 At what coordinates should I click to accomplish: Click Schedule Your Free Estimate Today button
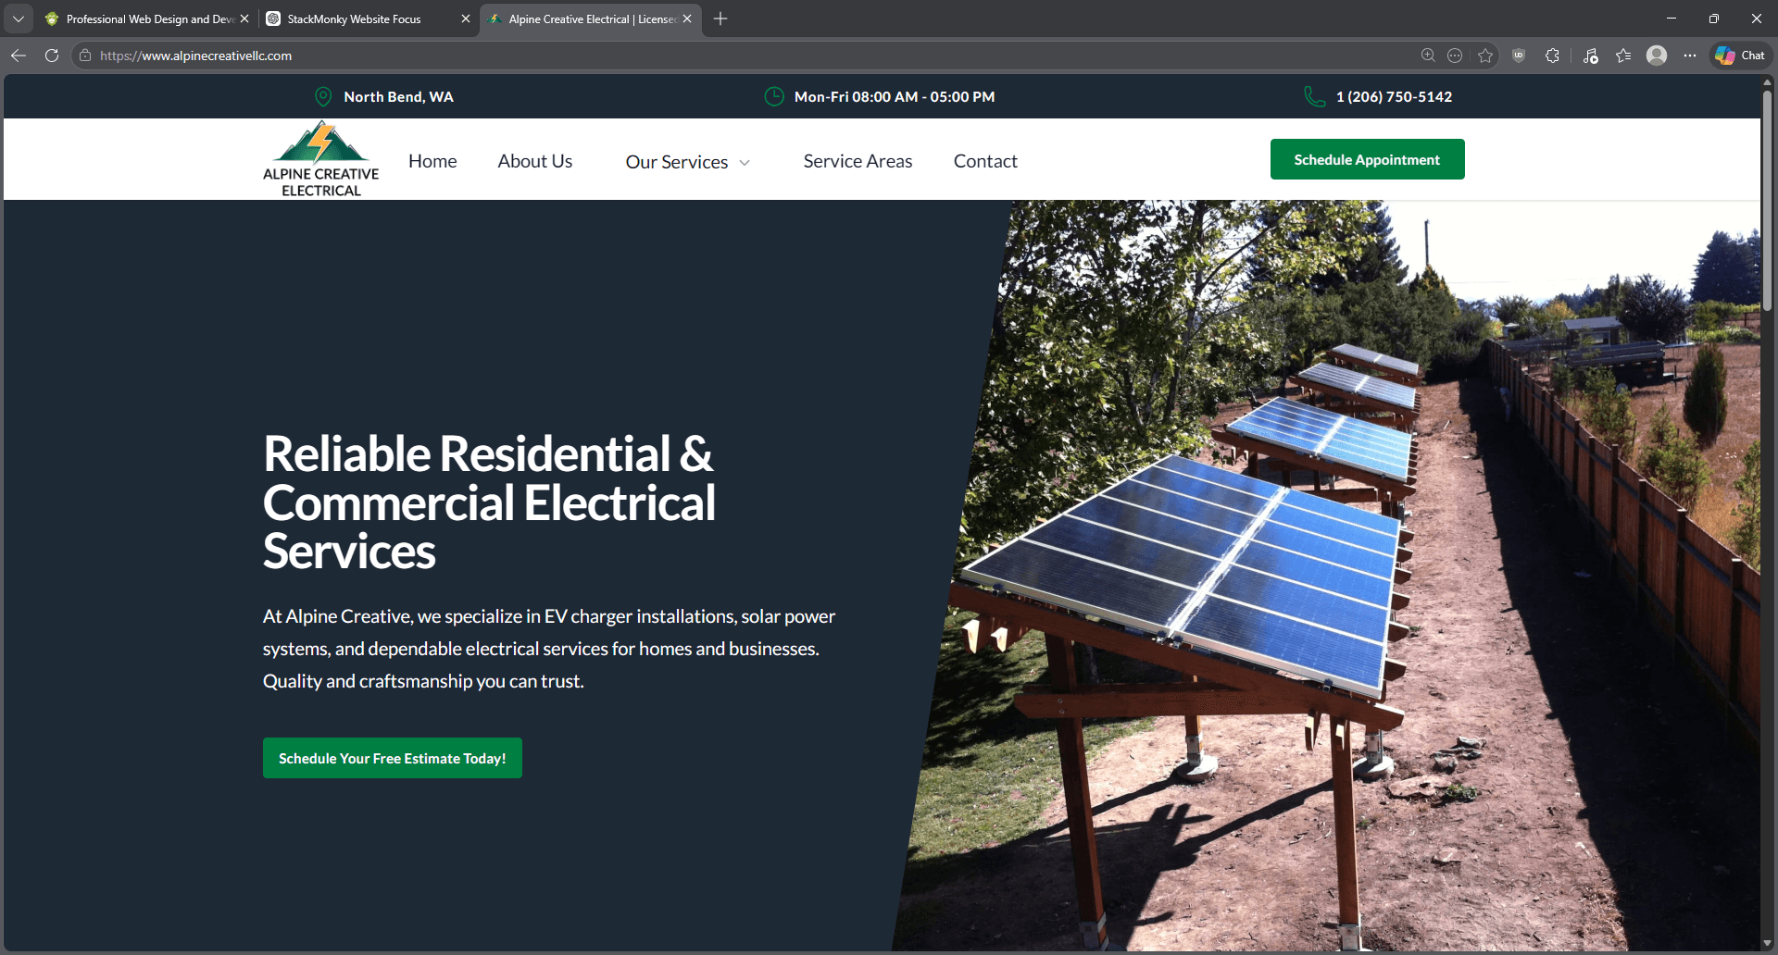pos(392,757)
